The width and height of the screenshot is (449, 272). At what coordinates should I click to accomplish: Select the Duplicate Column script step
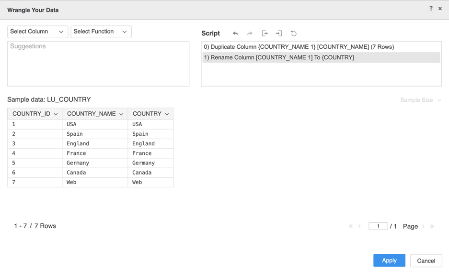pyautogui.click(x=299, y=47)
